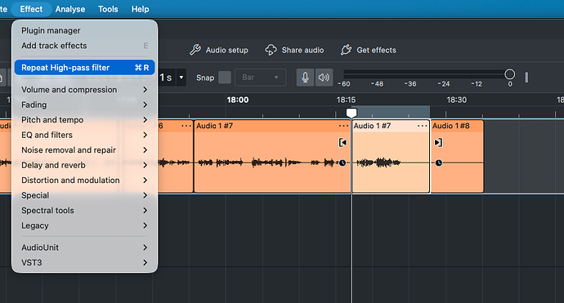
Task: Expand Delay and reverb submenu
Action: pyautogui.click(x=84, y=165)
